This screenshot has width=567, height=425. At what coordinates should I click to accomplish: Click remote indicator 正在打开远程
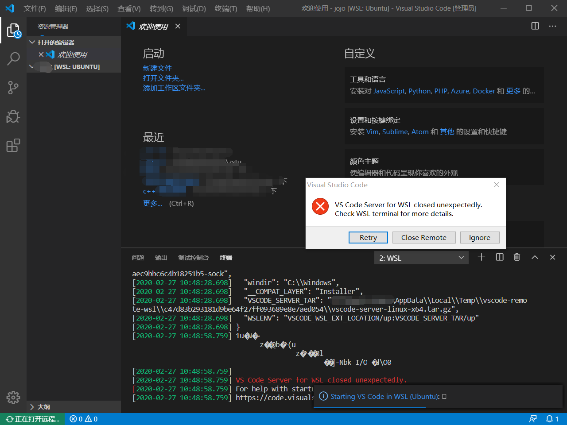[33, 419]
